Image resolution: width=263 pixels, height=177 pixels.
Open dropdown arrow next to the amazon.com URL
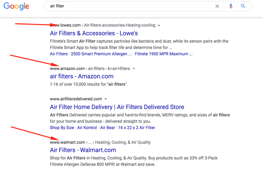tap(134, 68)
